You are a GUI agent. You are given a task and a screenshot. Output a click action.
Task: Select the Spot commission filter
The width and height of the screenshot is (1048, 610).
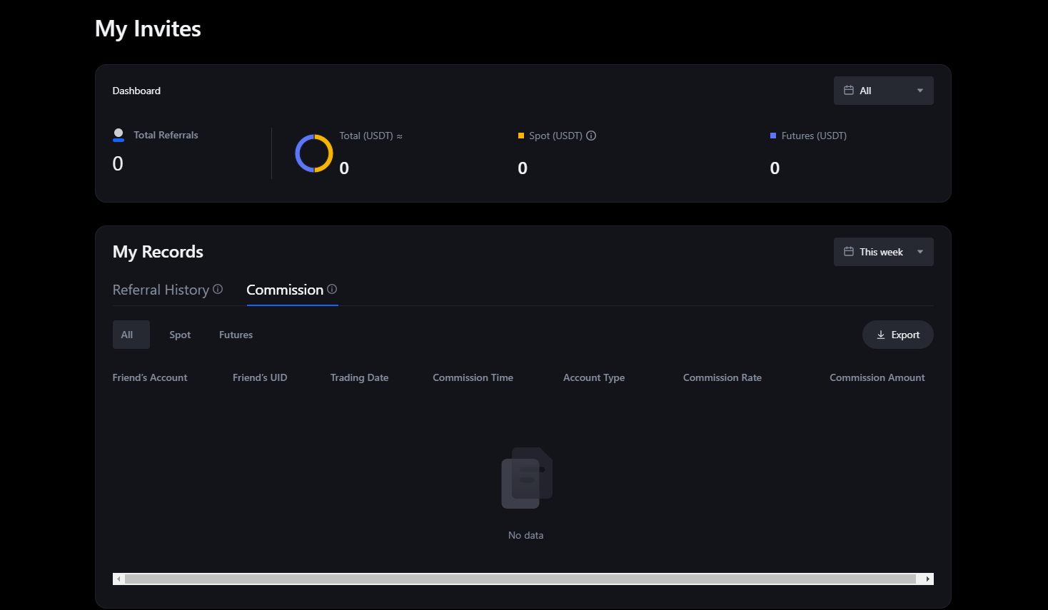pyautogui.click(x=180, y=335)
